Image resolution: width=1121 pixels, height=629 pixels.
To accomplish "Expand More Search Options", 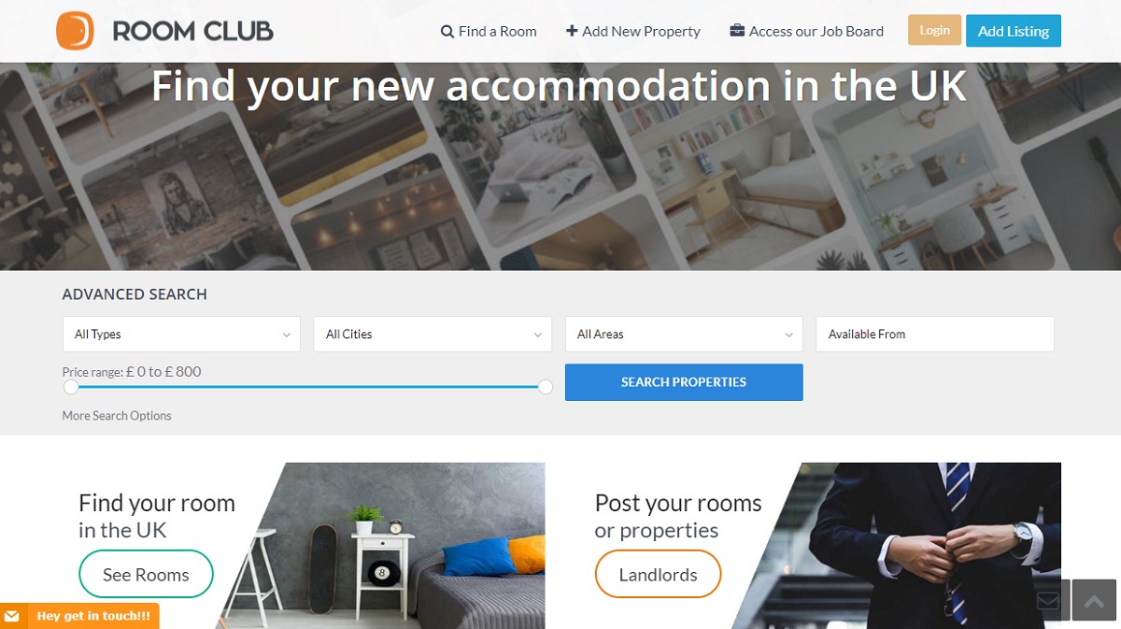I will click(117, 416).
